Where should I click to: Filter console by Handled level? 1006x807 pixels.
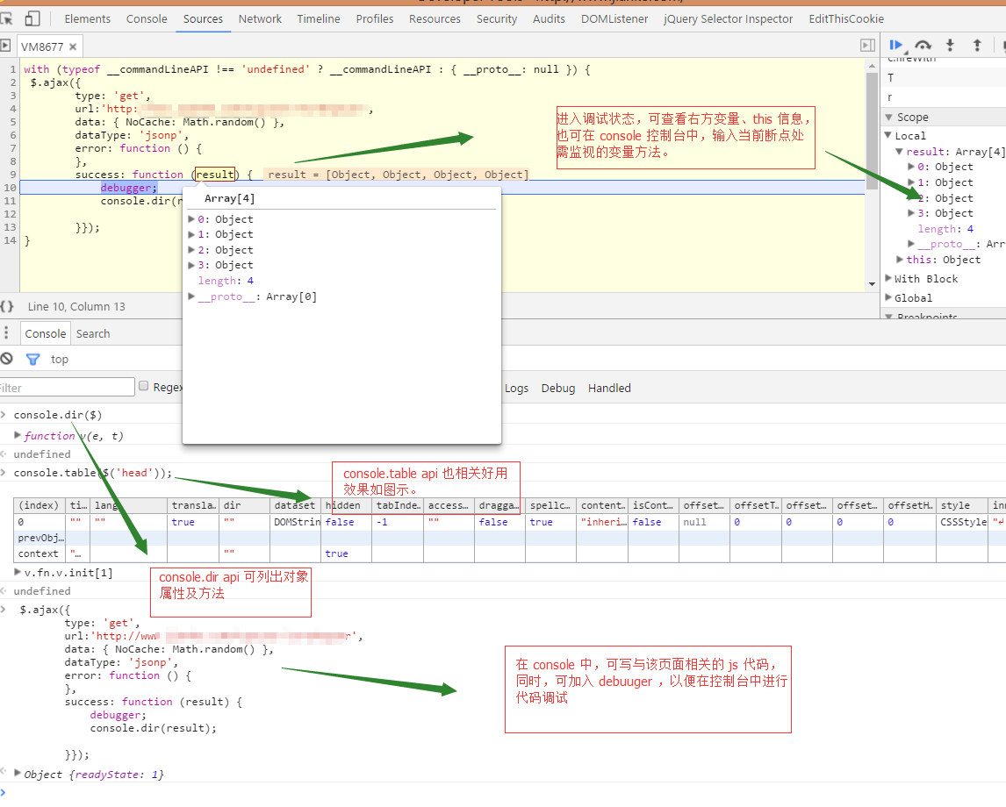609,388
